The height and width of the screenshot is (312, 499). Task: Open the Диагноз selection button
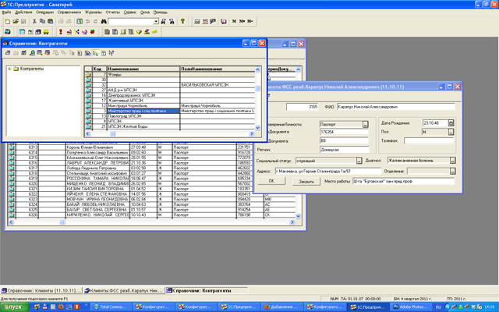[452, 161]
